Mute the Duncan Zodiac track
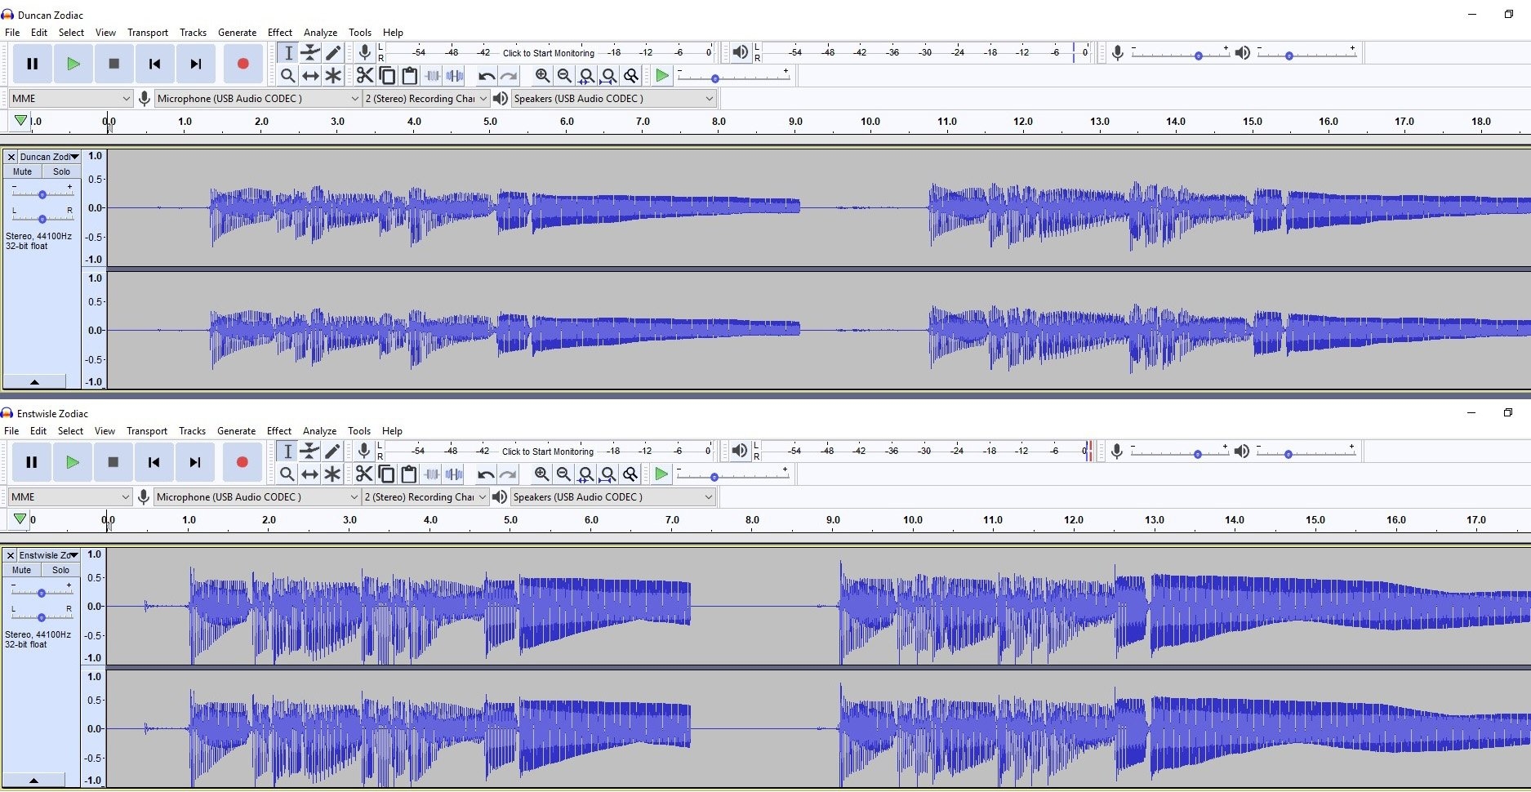The height and width of the screenshot is (792, 1531). point(23,171)
